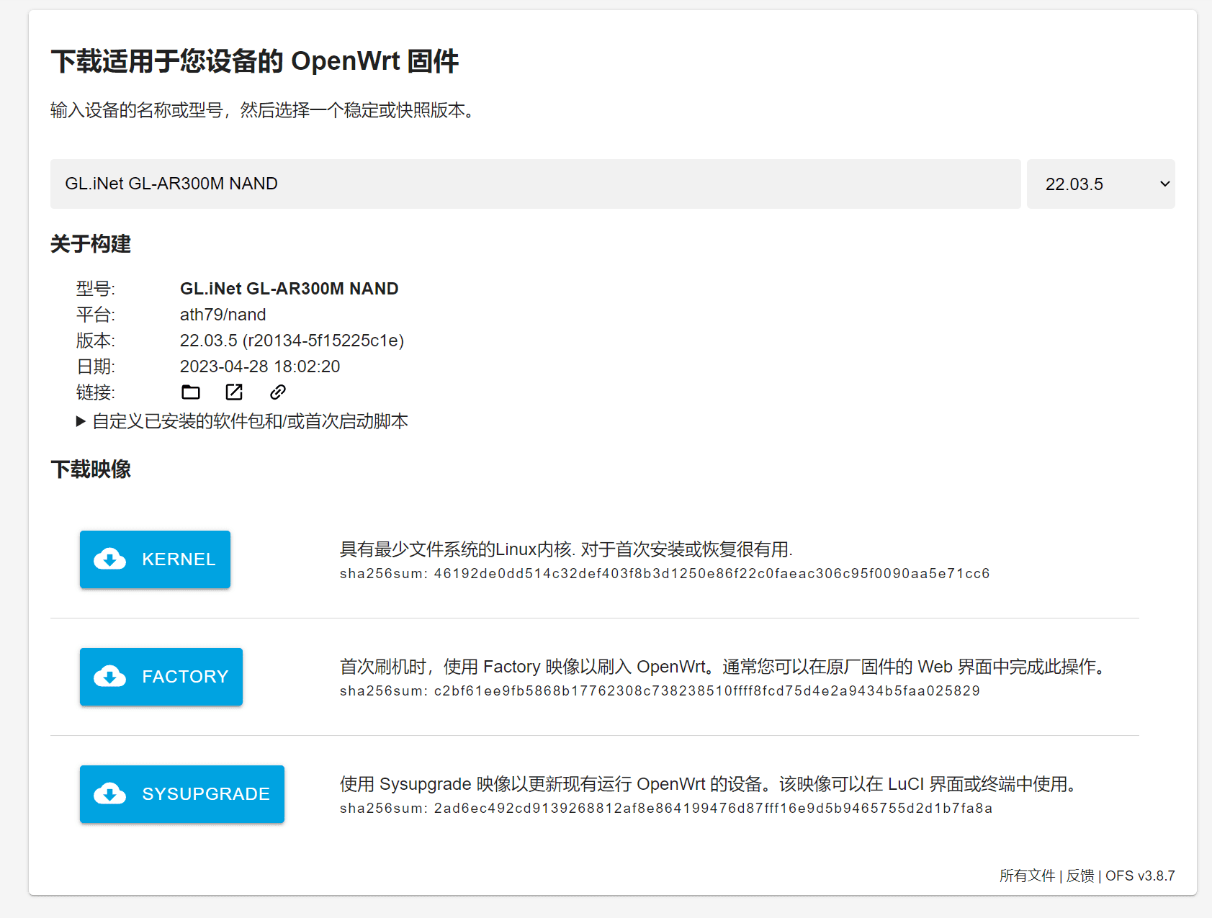Screen dimensions: 1212x918
Task: Click the download cloud icon on KERNEL
Action: pyautogui.click(x=109, y=559)
